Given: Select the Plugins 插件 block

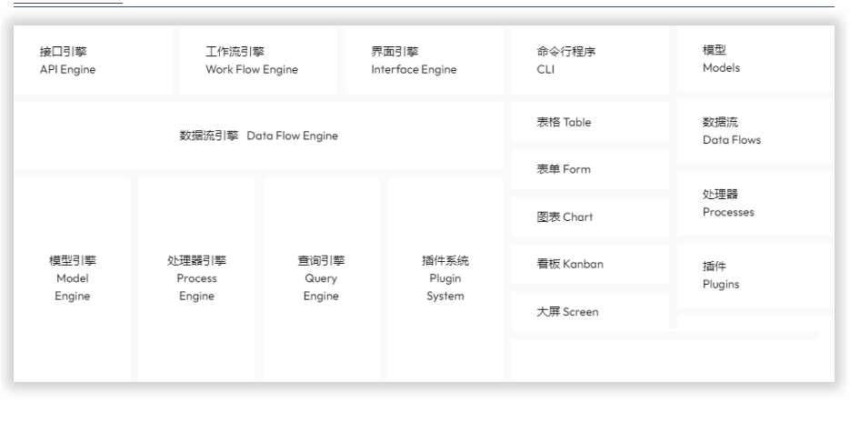Looking at the screenshot, I should pos(755,275).
